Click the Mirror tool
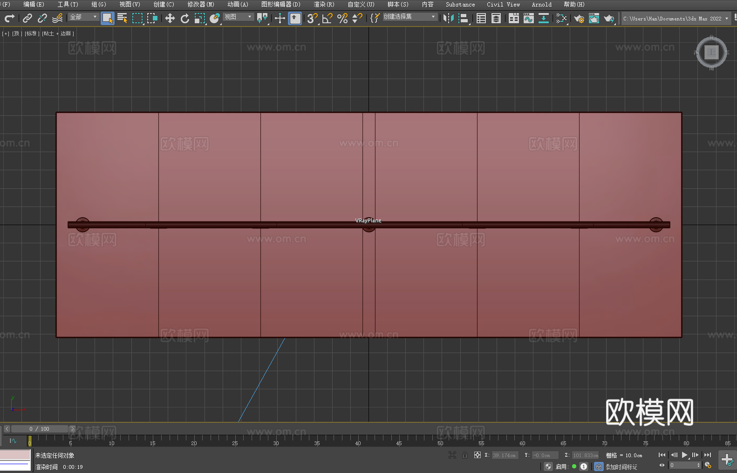This screenshot has height=473, width=737. pos(449,18)
